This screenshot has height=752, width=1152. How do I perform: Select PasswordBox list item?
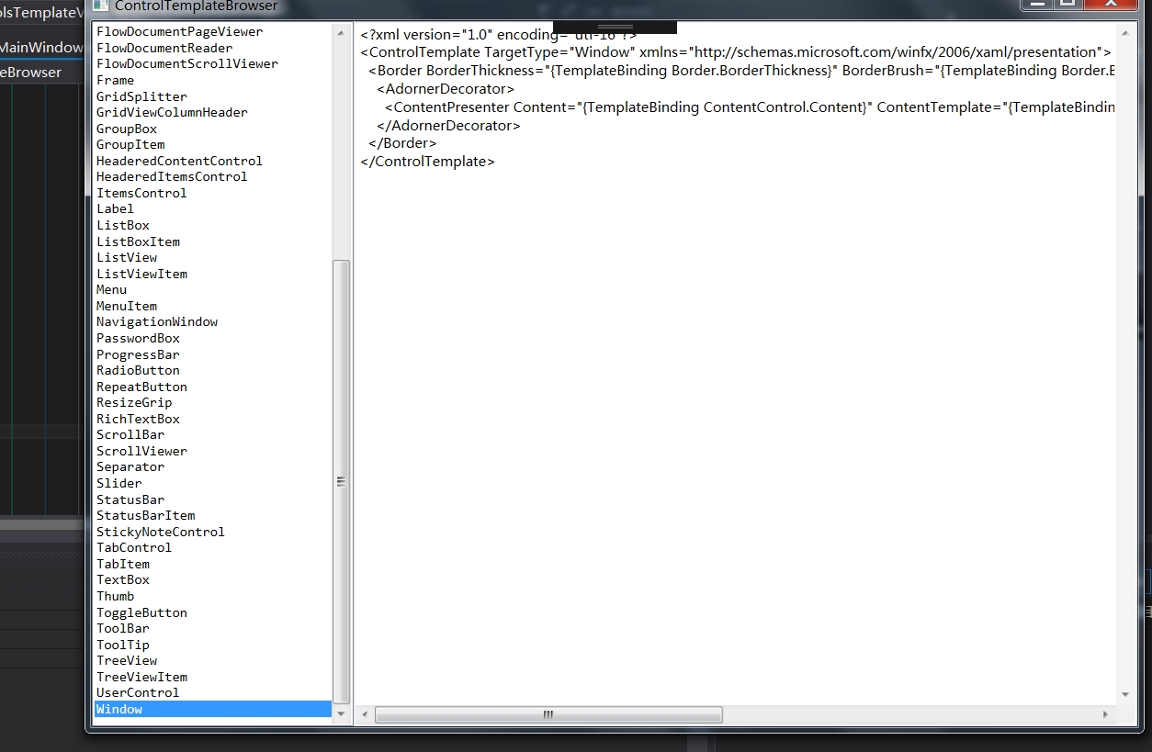coord(213,338)
